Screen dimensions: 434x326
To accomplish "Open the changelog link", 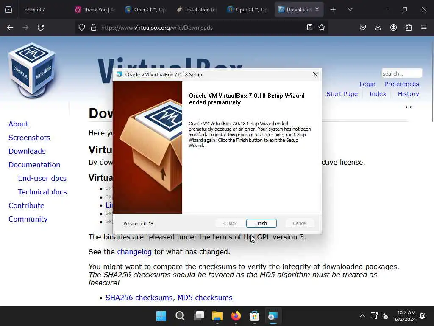I will (134, 252).
